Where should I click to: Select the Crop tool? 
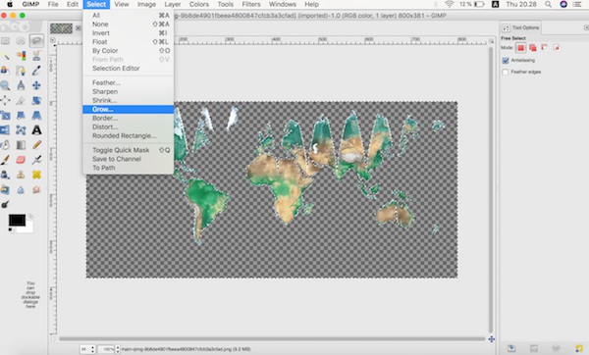click(x=21, y=100)
